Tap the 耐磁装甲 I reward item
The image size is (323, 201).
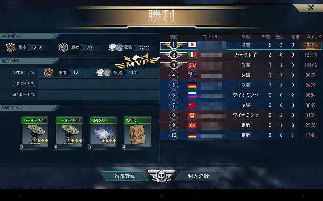pyautogui.click(x=103, y=133)
